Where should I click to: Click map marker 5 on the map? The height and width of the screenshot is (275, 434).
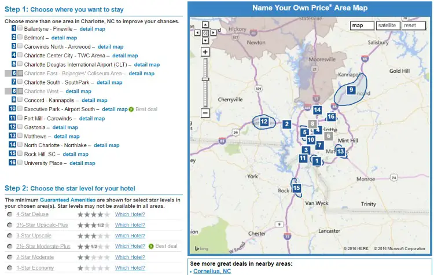coord(304,133)
